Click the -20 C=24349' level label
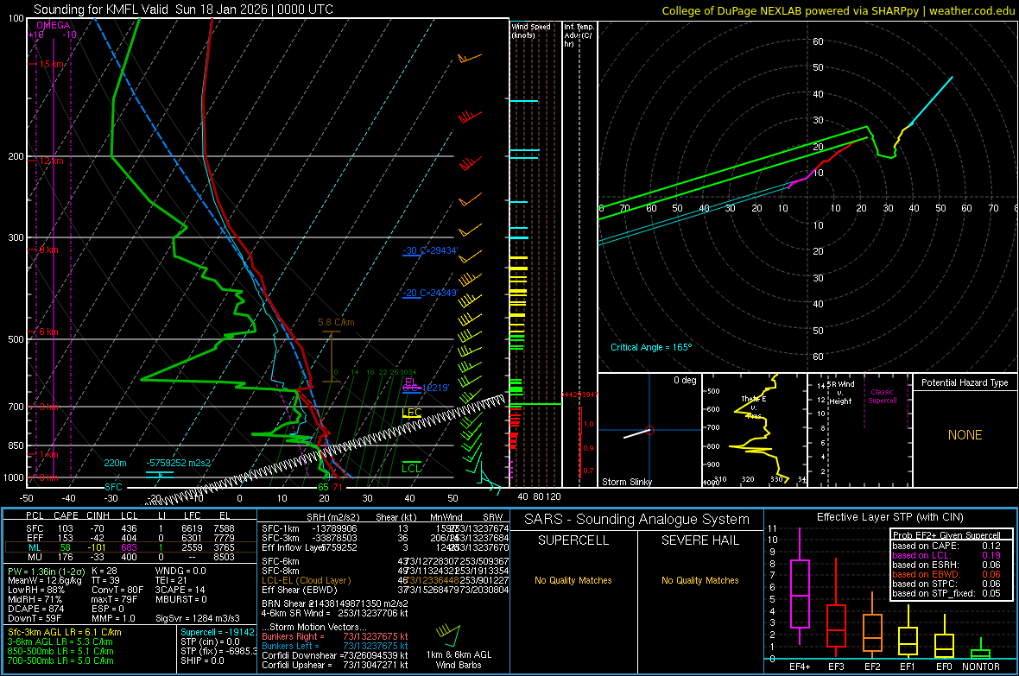This screenshot has width=1019, height=676. click(430, 293)
